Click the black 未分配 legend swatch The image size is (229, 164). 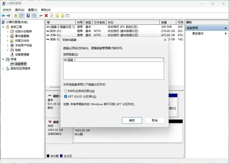(48, 156)
